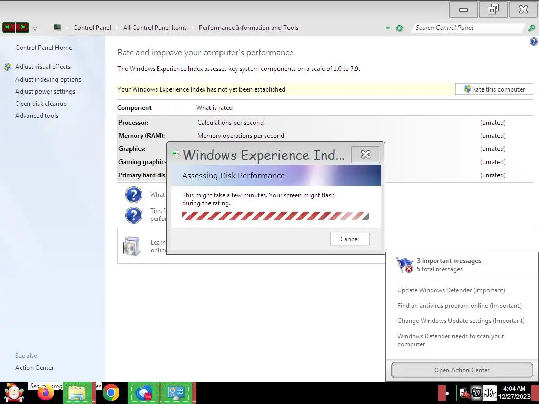The image size is (539, 404).
Task: Click the What is rated column header
Action: coord(215,107)
